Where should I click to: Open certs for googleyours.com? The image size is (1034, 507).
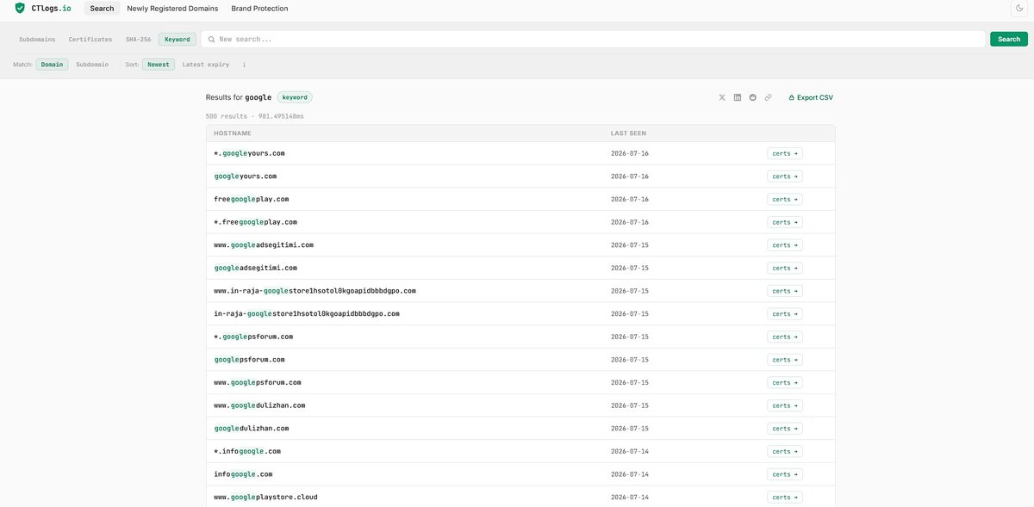785,176
